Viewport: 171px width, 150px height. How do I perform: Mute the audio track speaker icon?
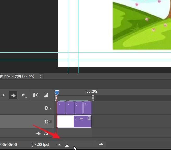pyautogui.click(x=39, y=133)
